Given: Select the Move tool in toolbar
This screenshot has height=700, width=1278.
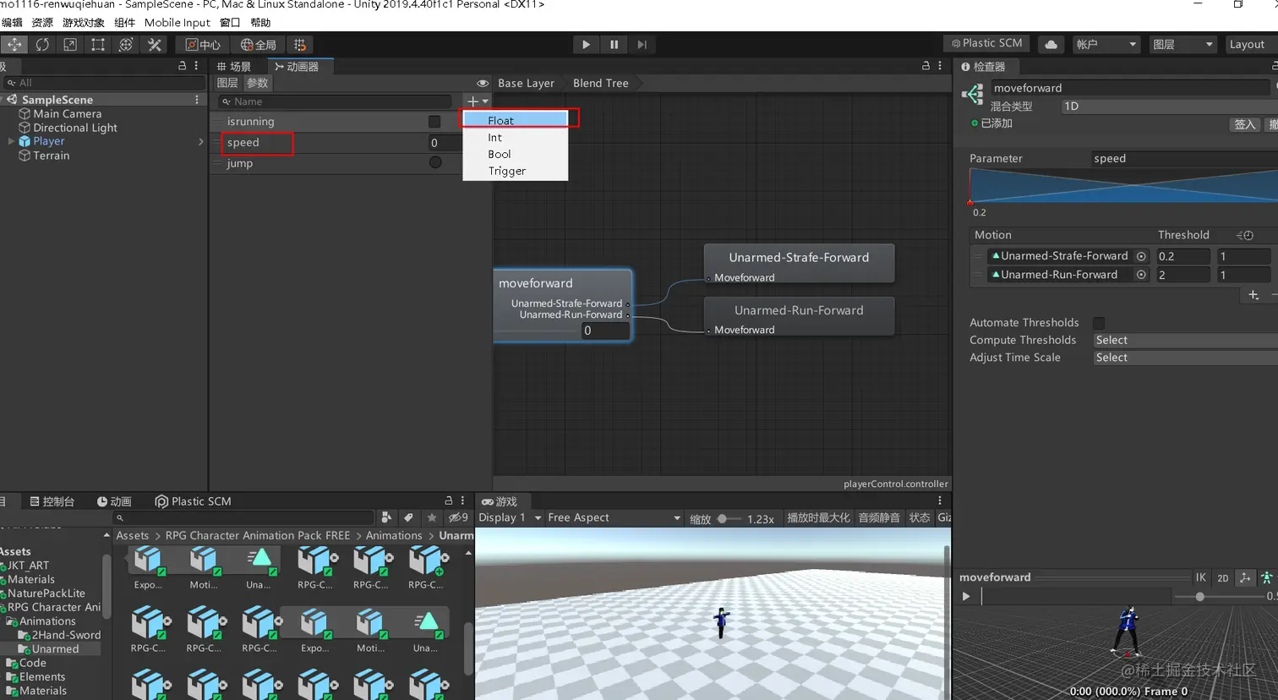Looking at the screenshot, I should coord(14,45).
